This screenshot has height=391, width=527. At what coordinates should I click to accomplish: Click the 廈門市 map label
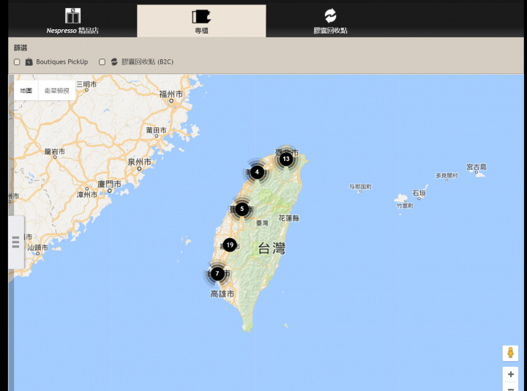pos(109,185)
